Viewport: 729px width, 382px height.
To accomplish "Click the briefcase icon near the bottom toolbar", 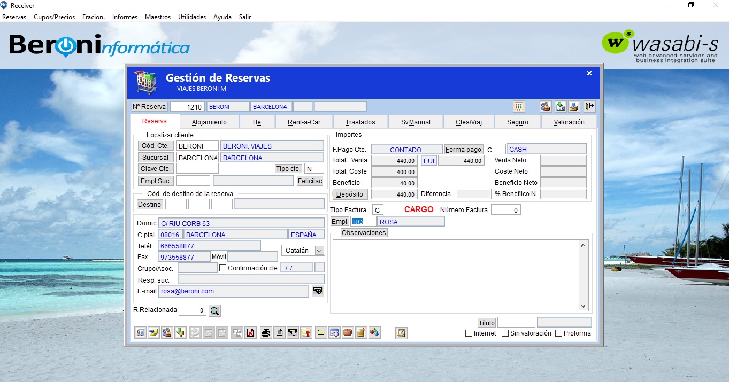I will click(x=348, y=332).
